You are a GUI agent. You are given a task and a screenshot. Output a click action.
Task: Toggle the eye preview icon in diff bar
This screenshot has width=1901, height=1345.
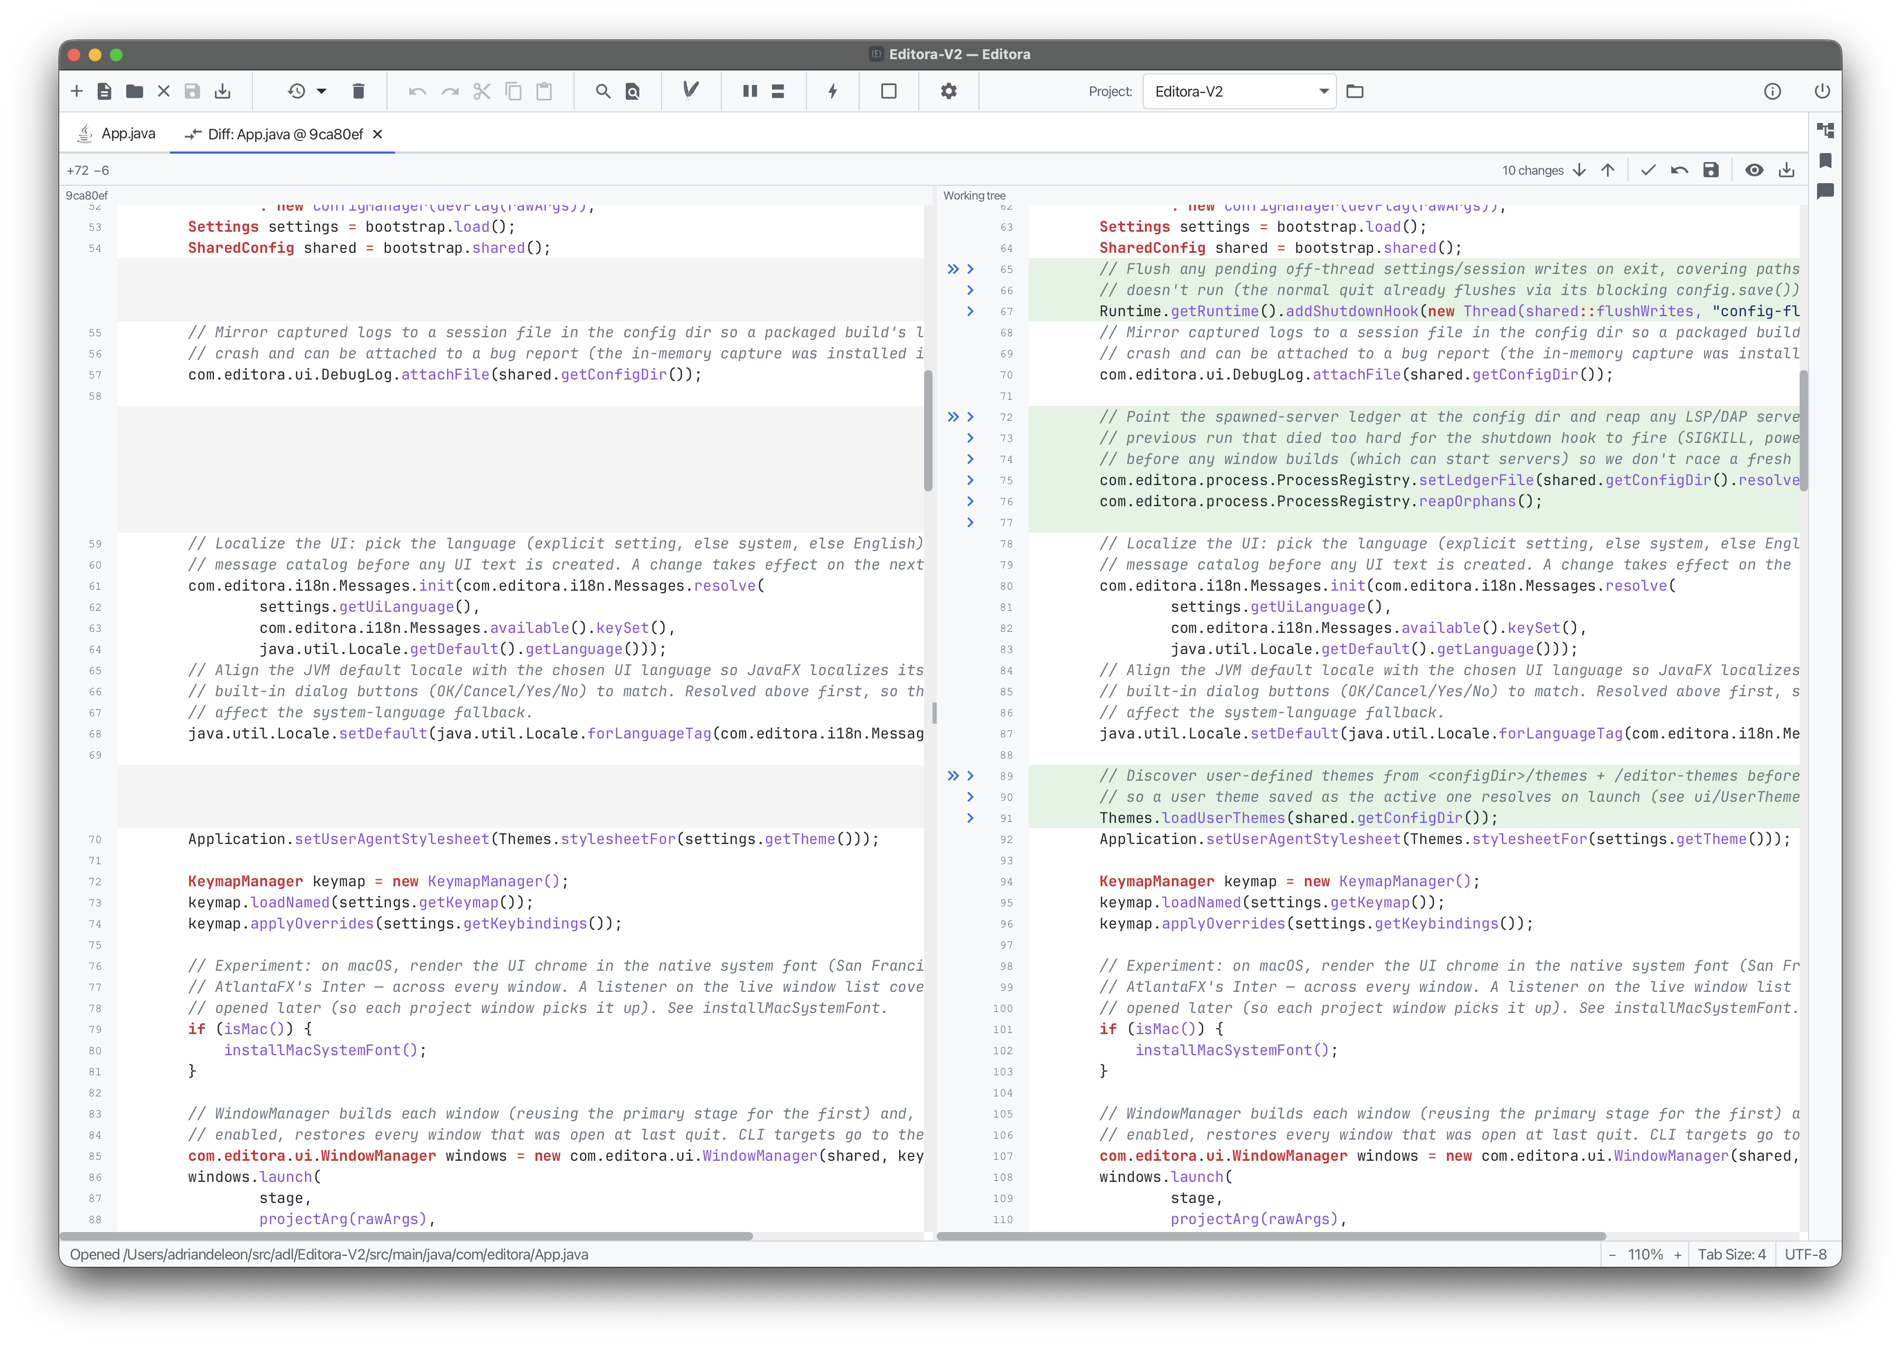(x=1754, y=170)
